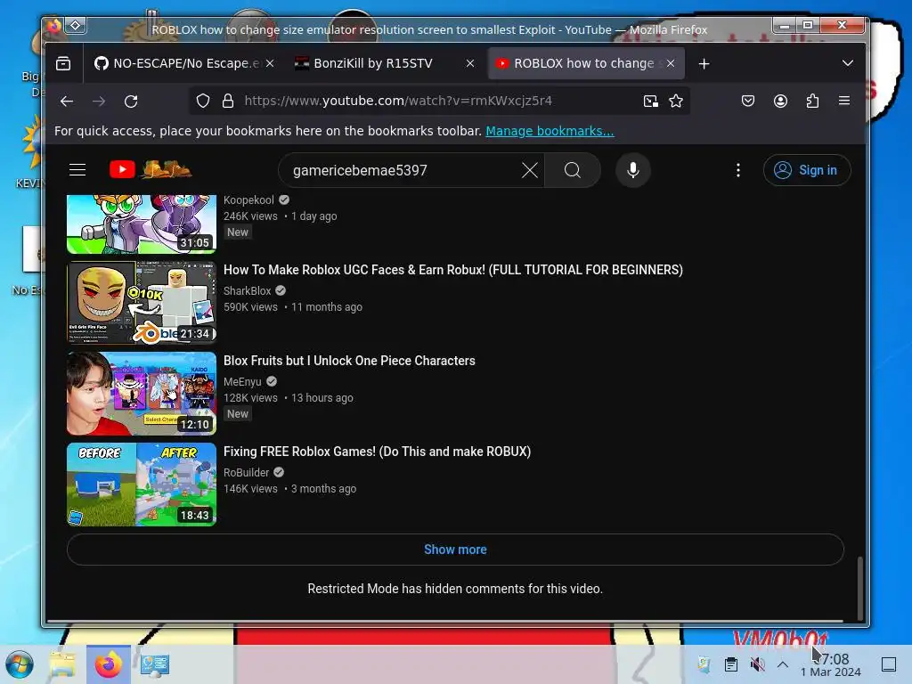Image resolution: width=912 pixels, height=684 pixels.
Task: Open SharkBlox channel
Action: click(248, 291)
